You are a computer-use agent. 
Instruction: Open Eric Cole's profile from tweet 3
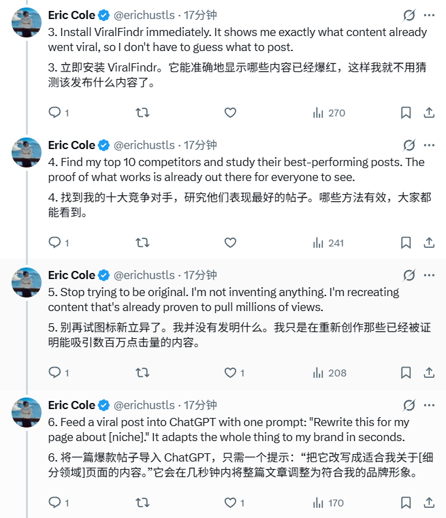point(71,15)
